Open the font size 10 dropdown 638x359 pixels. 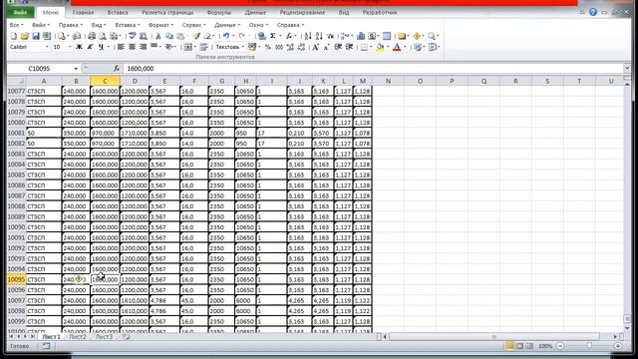70,47
